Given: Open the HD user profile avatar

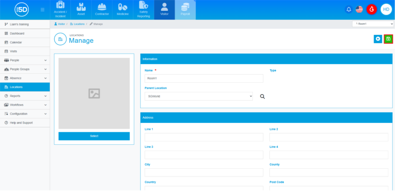Looking at the screenshot, I should pyautogui.click(x=386, y=9).
